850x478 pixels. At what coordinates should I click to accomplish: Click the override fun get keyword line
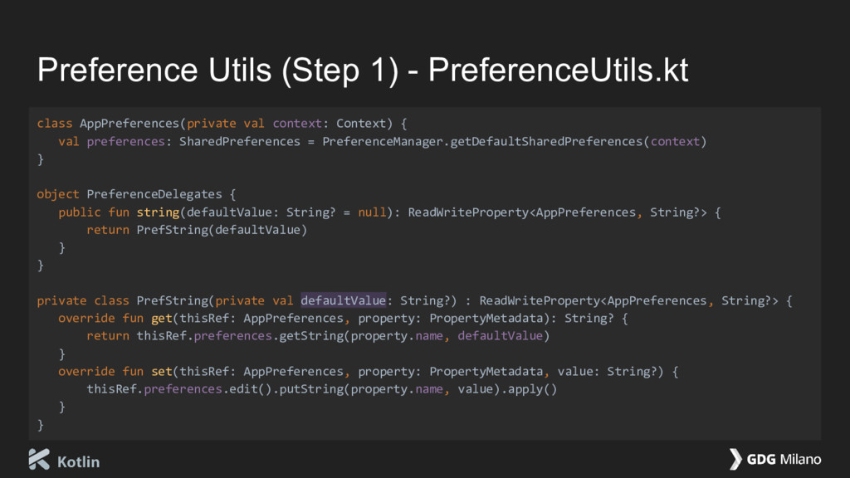(x=343, y=318)
